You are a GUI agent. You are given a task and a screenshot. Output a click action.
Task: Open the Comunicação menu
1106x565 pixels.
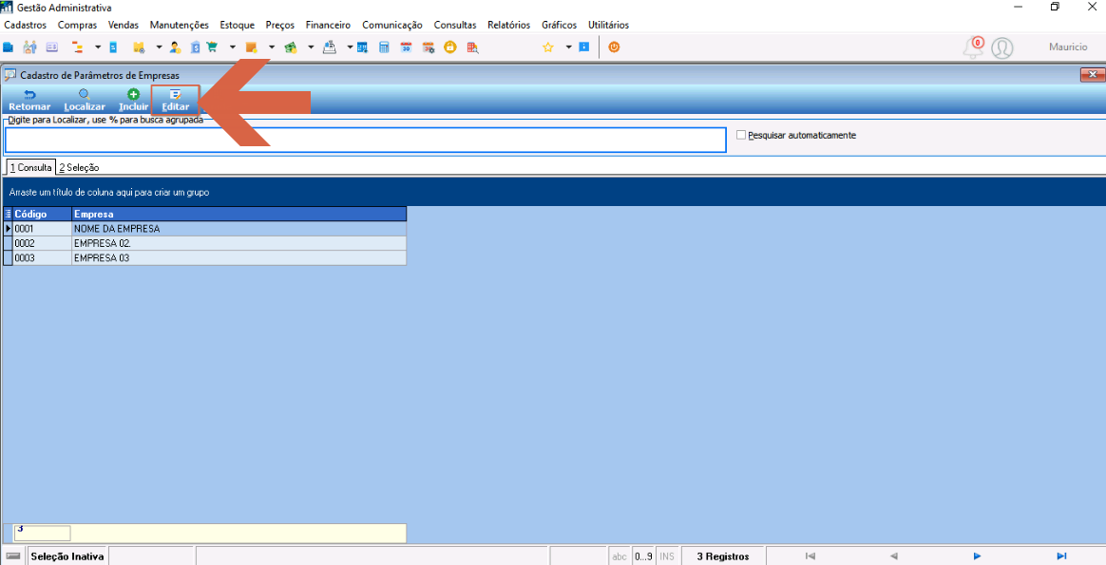coord(392,25)
